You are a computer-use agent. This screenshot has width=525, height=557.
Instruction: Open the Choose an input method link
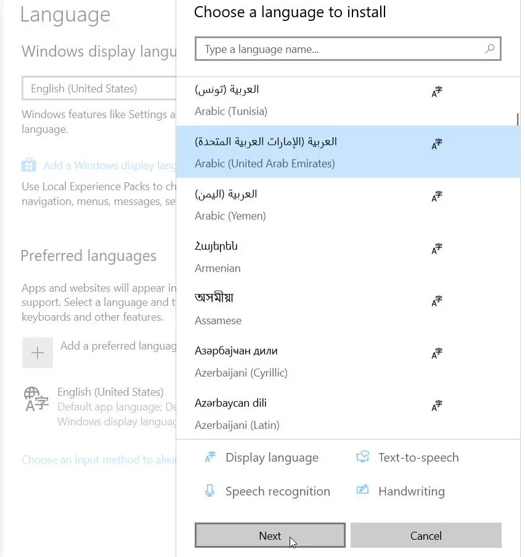pyautogui.click(x=86, y=459)
